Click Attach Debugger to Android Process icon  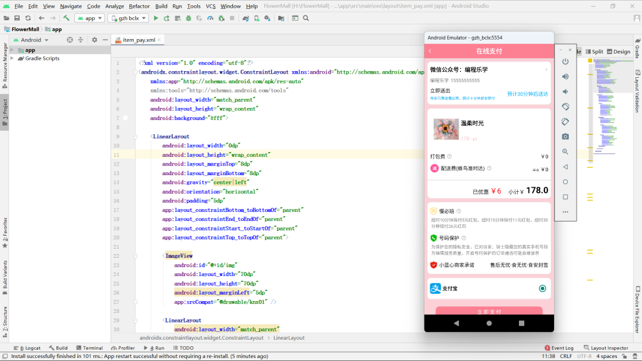[x=221, y=18]
